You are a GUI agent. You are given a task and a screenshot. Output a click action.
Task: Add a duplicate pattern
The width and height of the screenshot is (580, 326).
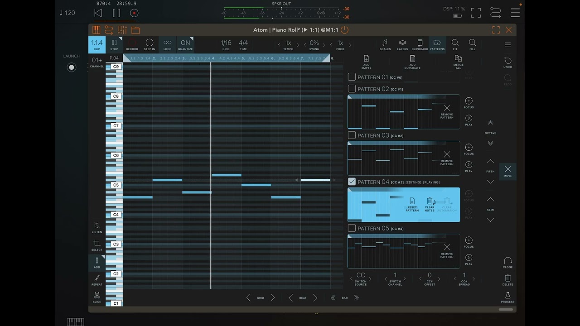coord(412,62)
